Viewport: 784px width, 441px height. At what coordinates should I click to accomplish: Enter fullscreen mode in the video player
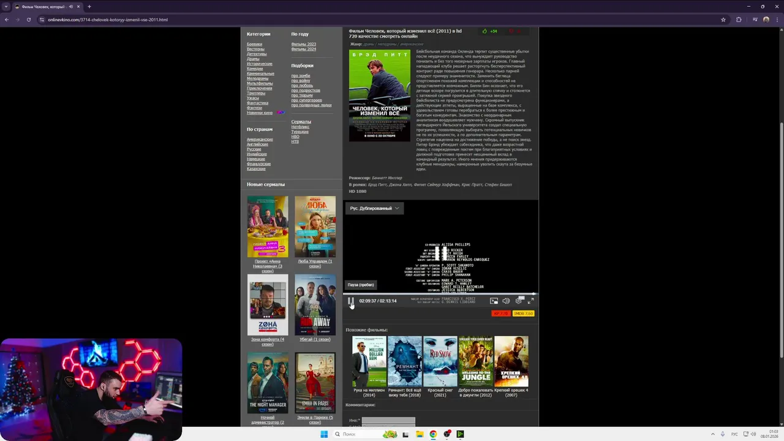pyautogui.click(x=530, y=301)
